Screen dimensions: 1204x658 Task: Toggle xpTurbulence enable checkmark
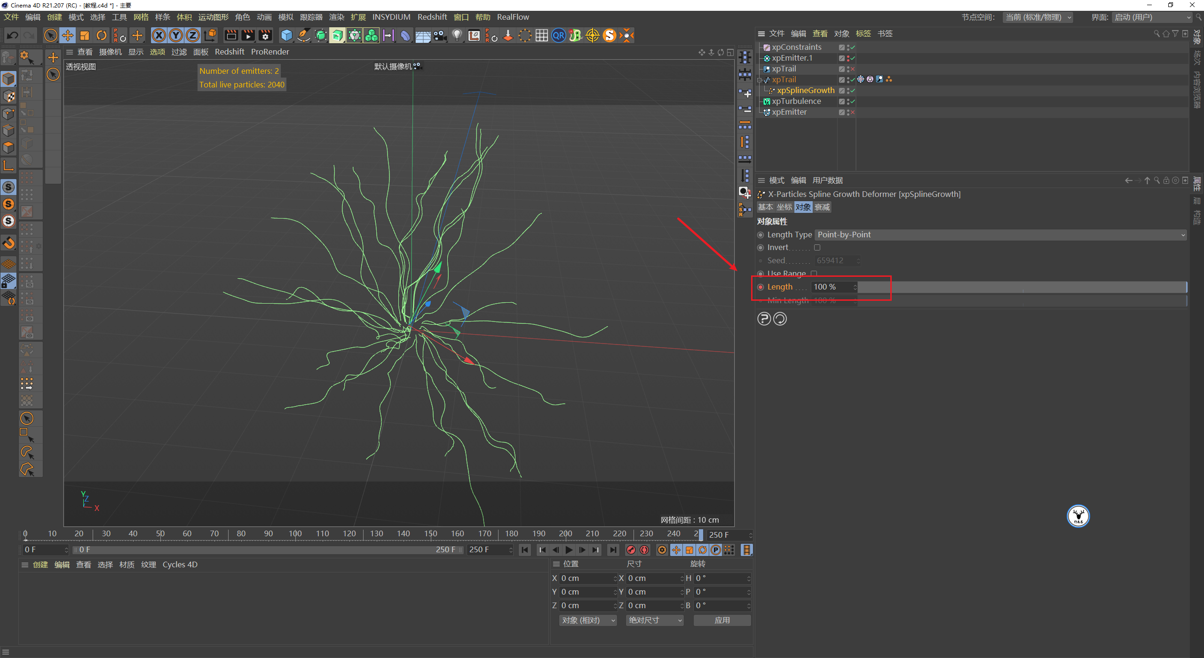click(853, 101)
